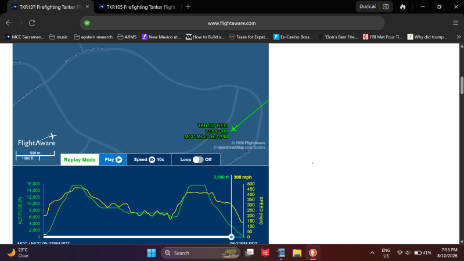
Task: Show more bookmarks overflow chevron
Action: coord(458,37)
